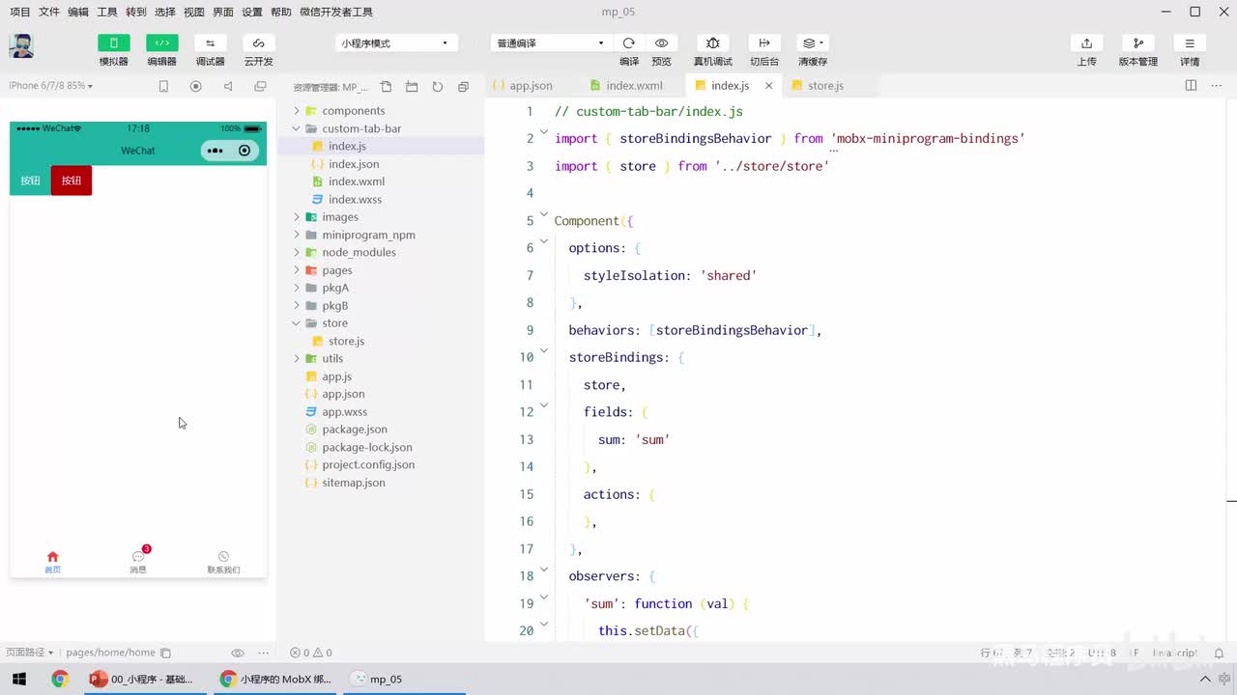1237x695 pixels.
Task: Open Version Management (版本管理)
Action: click(x=1137, y=43)
